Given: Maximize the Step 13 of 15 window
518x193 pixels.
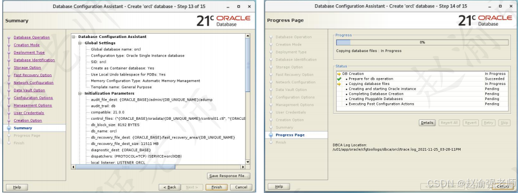Looking at the screenshot, I should click(239, 6).
